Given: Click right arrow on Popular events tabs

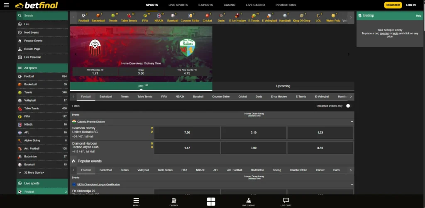Looking at the screenshot, I should [351, 170].
